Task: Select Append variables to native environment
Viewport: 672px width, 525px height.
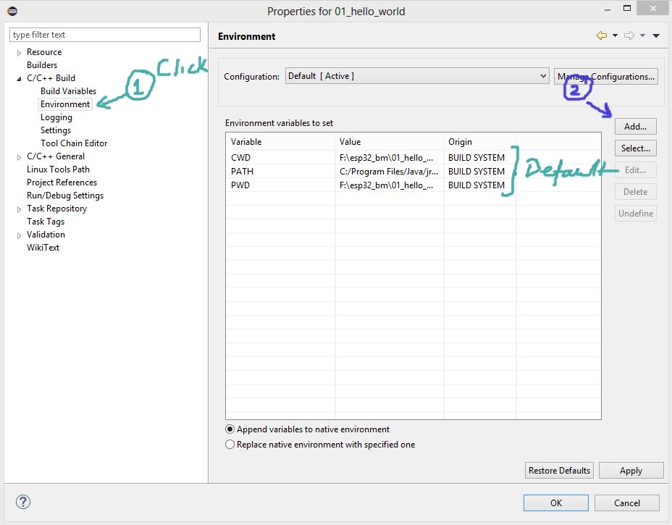Action: coord(230,429)
